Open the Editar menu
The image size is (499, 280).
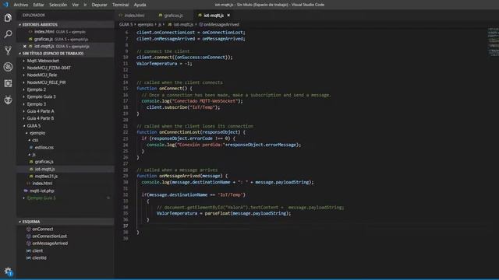pyautogui.click(x=38, y=5)
